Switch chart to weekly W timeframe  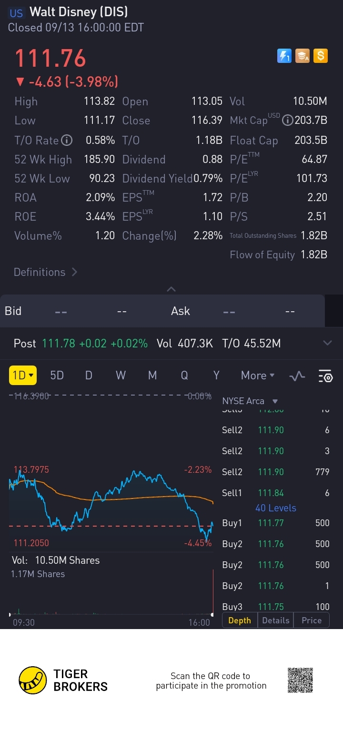point(121,376)
